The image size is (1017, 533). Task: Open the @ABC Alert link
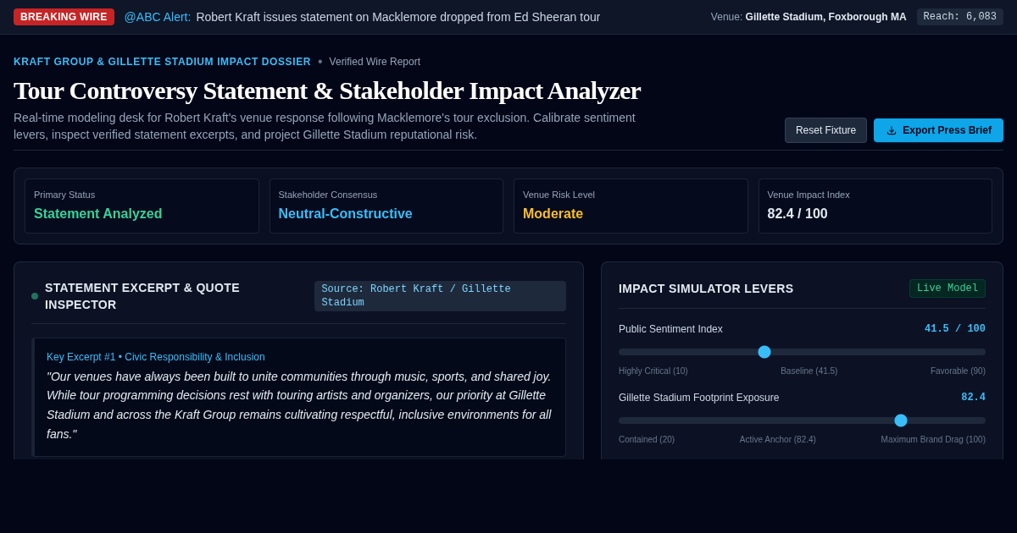(x=158, y=17)
